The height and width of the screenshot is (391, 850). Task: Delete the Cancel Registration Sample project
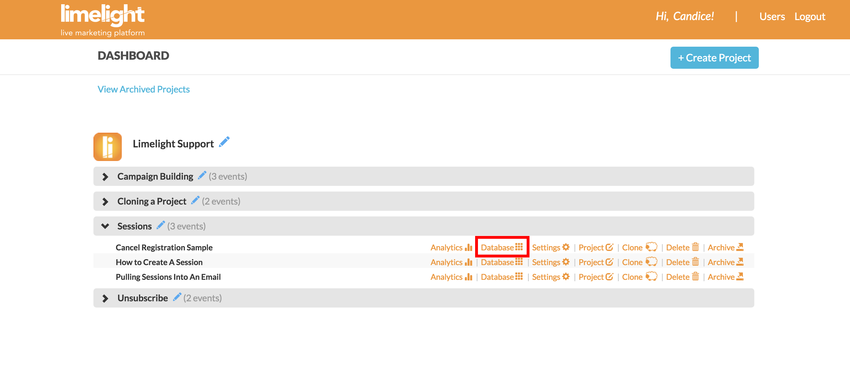pos(682,247)
